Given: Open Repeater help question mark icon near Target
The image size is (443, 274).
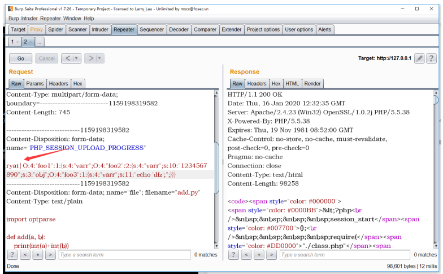Looking at the screenshot, I should (431, 58).
